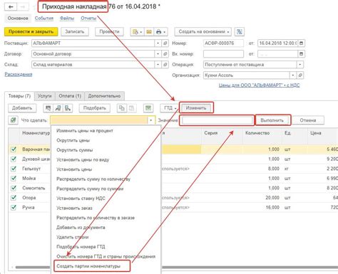Open the Организация Кухни Ассоль card icon
The width and height of the screenshot is (338, 274).
[300, 75]
